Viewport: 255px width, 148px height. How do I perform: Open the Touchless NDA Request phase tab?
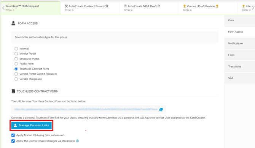30,8
